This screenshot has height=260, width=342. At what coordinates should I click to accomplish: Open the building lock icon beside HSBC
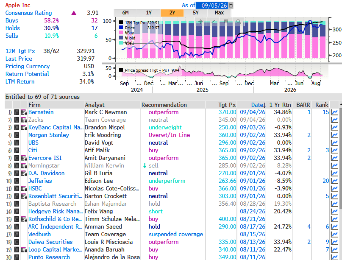tap(24, 189)
